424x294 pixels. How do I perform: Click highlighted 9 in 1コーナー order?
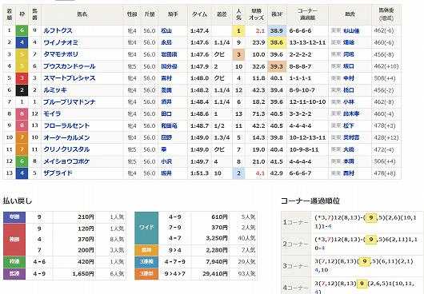click(x=370, y=217)
